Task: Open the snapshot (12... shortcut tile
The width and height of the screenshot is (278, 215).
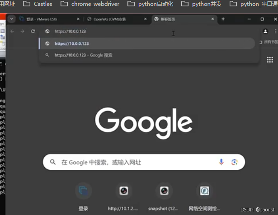Action: [x=164, y=197]
